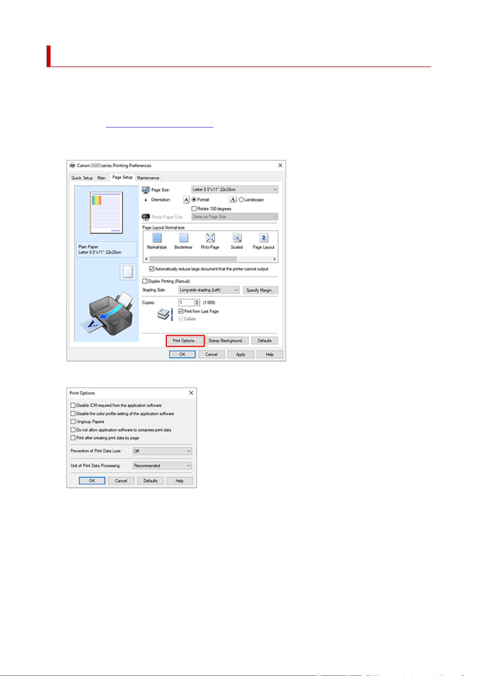The width and height of the screenshot is (478, 676).
Task: Open Help in Printing Preferences
Action: (x=270, y=355)
